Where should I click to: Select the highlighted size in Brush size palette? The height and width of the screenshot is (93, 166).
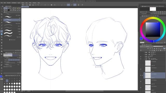7,81
